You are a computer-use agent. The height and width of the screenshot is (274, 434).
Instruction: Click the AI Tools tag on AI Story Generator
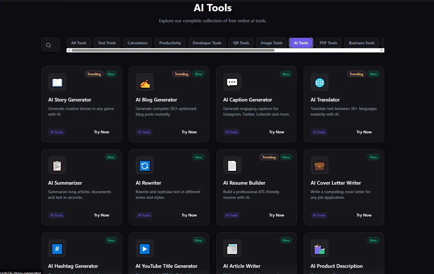click(56, 132)
